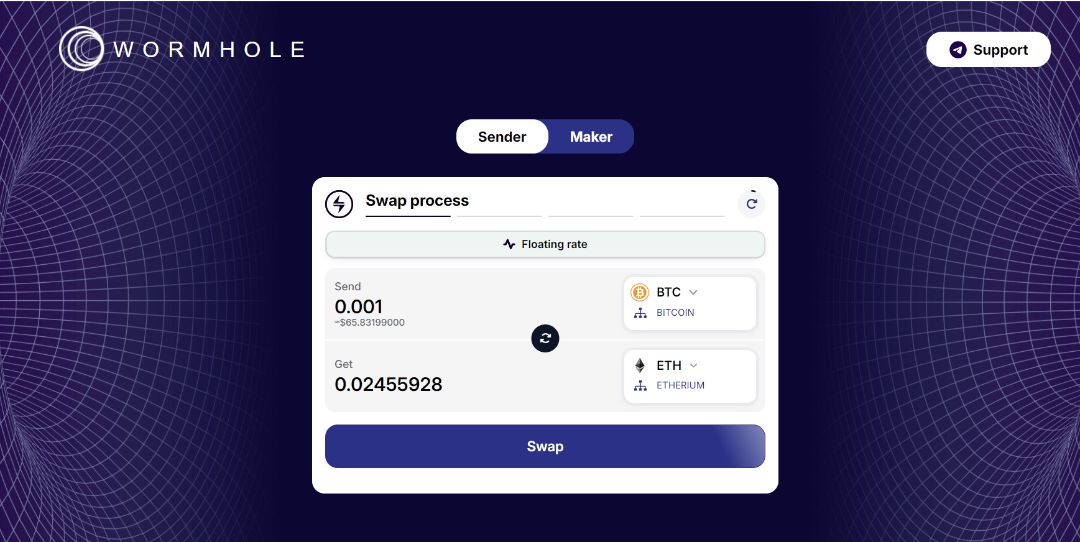Click the orange Bitcoin coin icon
Image resolution: width=1080 pixels, height=542 pixels.
640,292
